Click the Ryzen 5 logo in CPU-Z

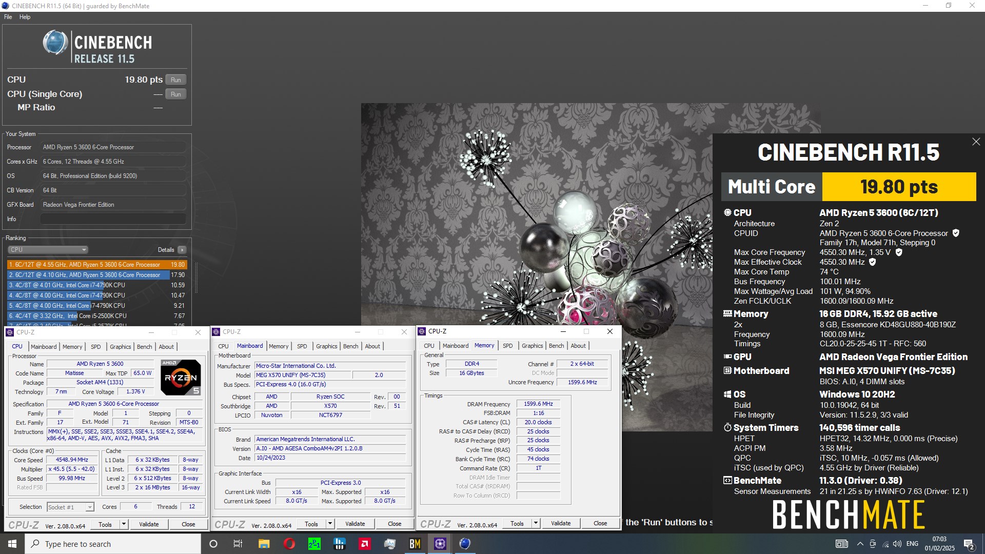pyautogui.click(x=181, y=378)
